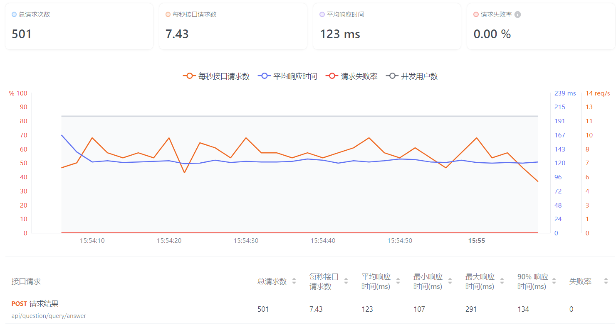Click the 7.43 cell in the table row

[316, 309]
